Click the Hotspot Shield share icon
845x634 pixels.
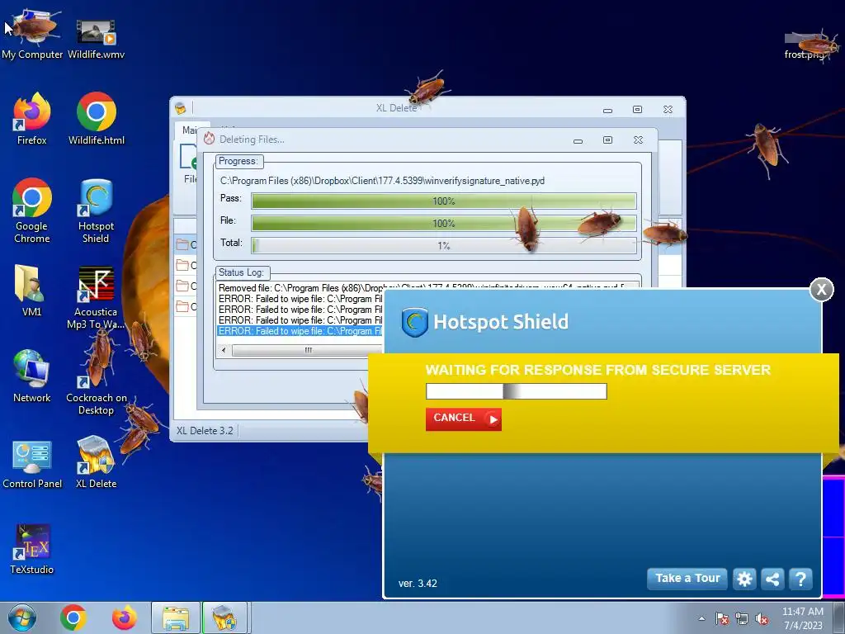click(x=772, y=579)
